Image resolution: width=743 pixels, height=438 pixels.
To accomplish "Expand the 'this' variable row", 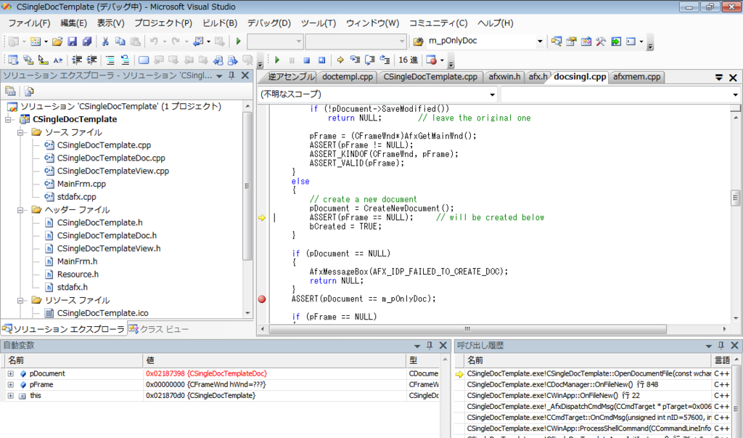I will coord(10,396).
